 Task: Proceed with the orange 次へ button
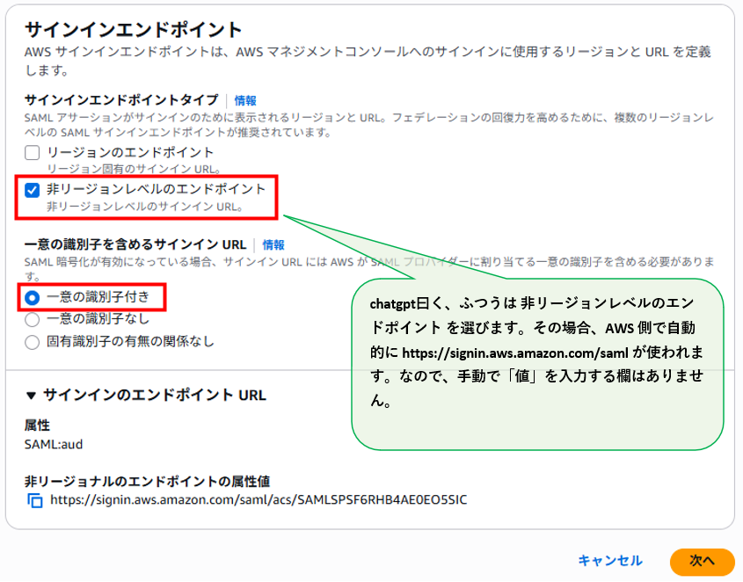702,561
